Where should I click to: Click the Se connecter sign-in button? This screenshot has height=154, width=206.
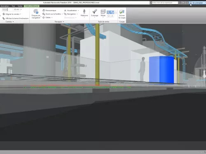coord(197,3)
